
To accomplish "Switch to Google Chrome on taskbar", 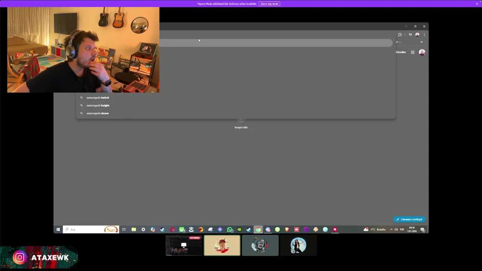I will tap(258, 230).
